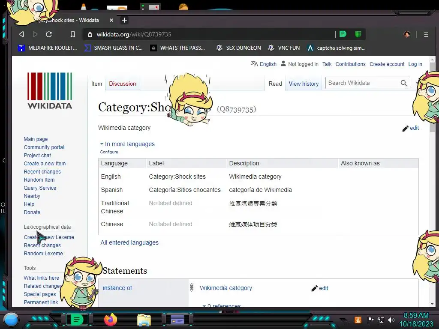Click Create account
The image size is (439, 329).
click(x=387, y=64)
